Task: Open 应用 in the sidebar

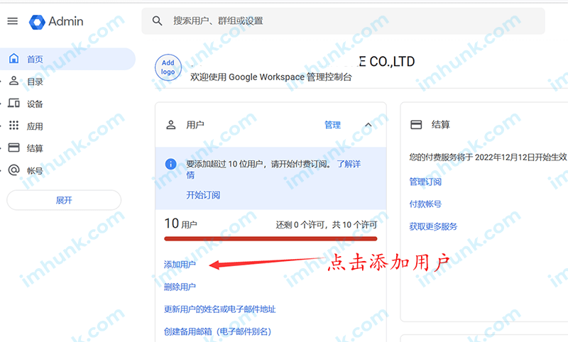Action: (35, 126)
